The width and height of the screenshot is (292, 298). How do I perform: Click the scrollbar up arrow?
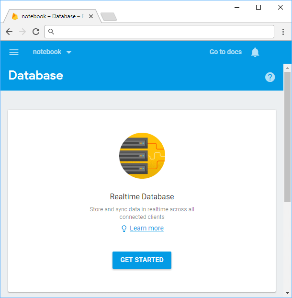click(287, 68)
